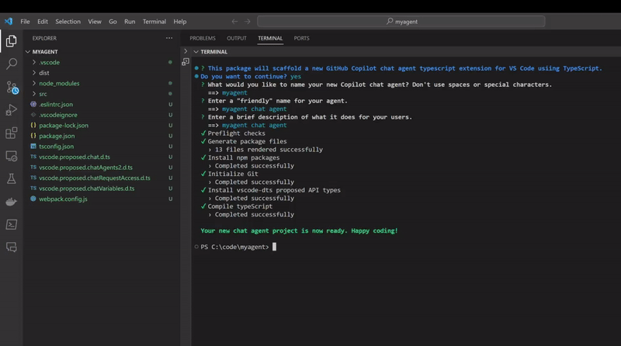Open the Go menu

click(x=113, y=22)
